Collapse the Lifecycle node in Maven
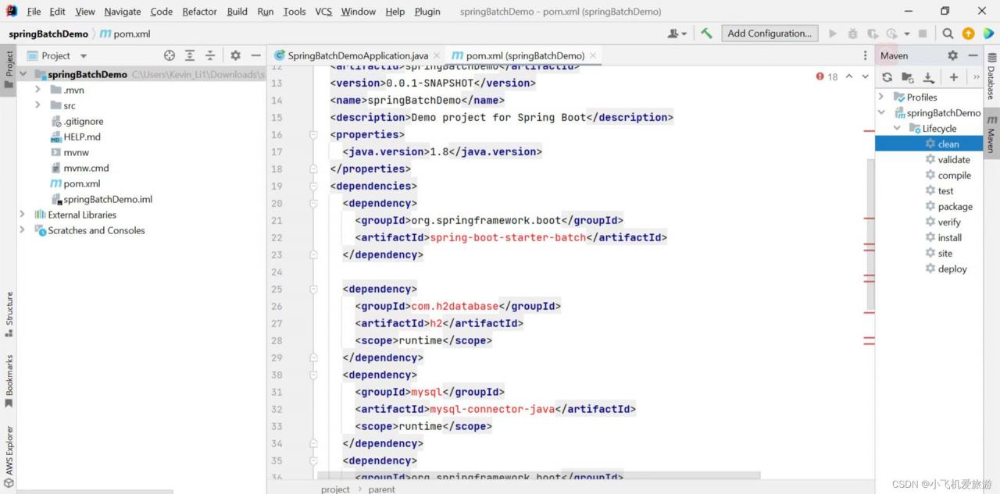 coord(898,128)
